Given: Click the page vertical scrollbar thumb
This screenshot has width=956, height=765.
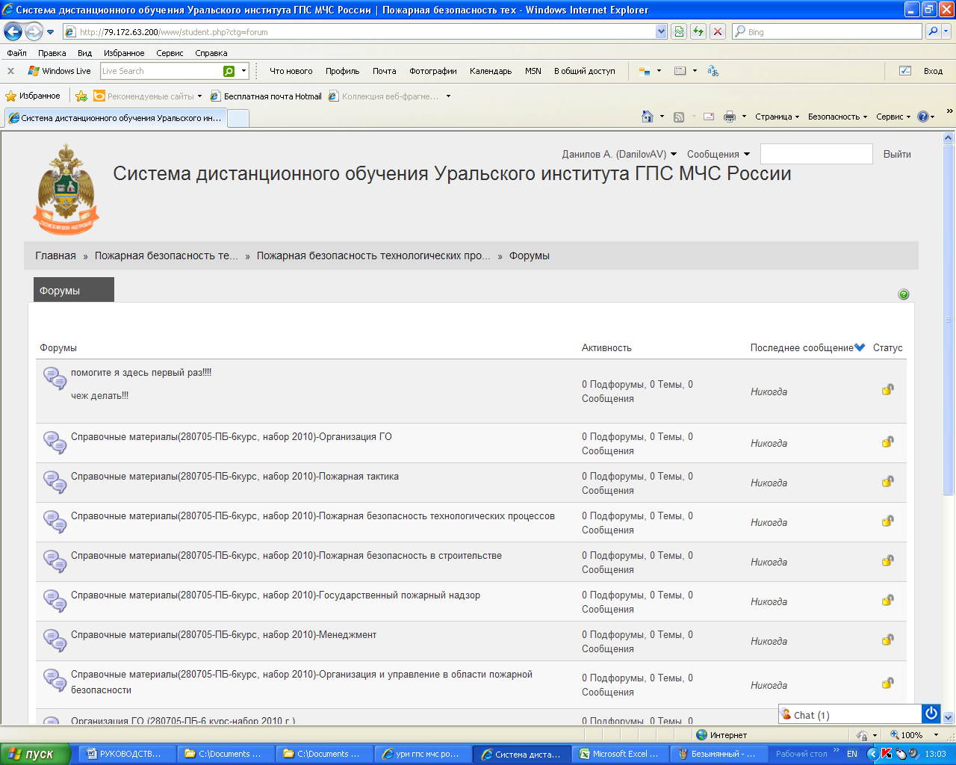Looking at the screenshot, I should coord(948,320).
